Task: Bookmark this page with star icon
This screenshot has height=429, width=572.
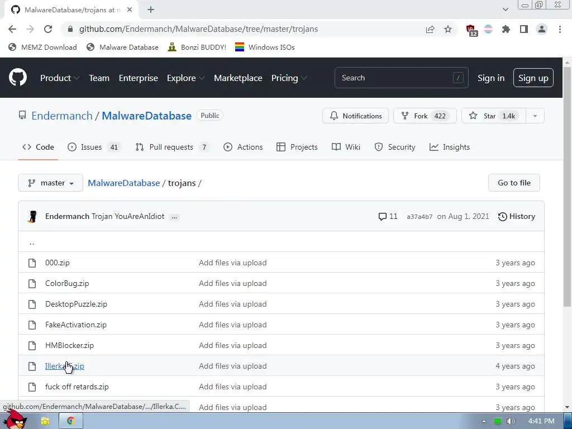Action: [x=448, y=29]
